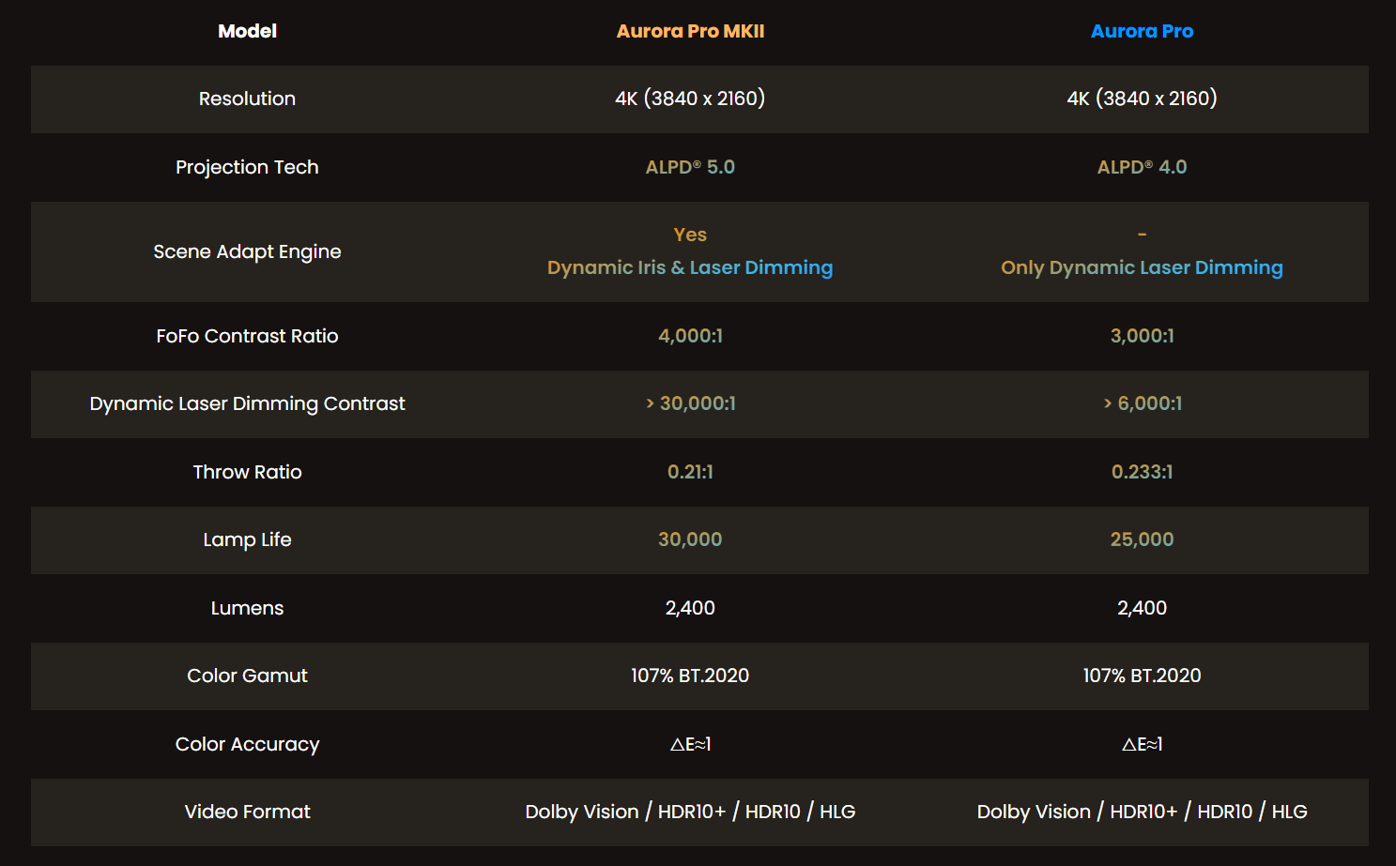Image resolution: width=1396 pixels, height=866 pixels.
Task: Click the 25,000 lamp life value
Action: [x=1142, y=539]
